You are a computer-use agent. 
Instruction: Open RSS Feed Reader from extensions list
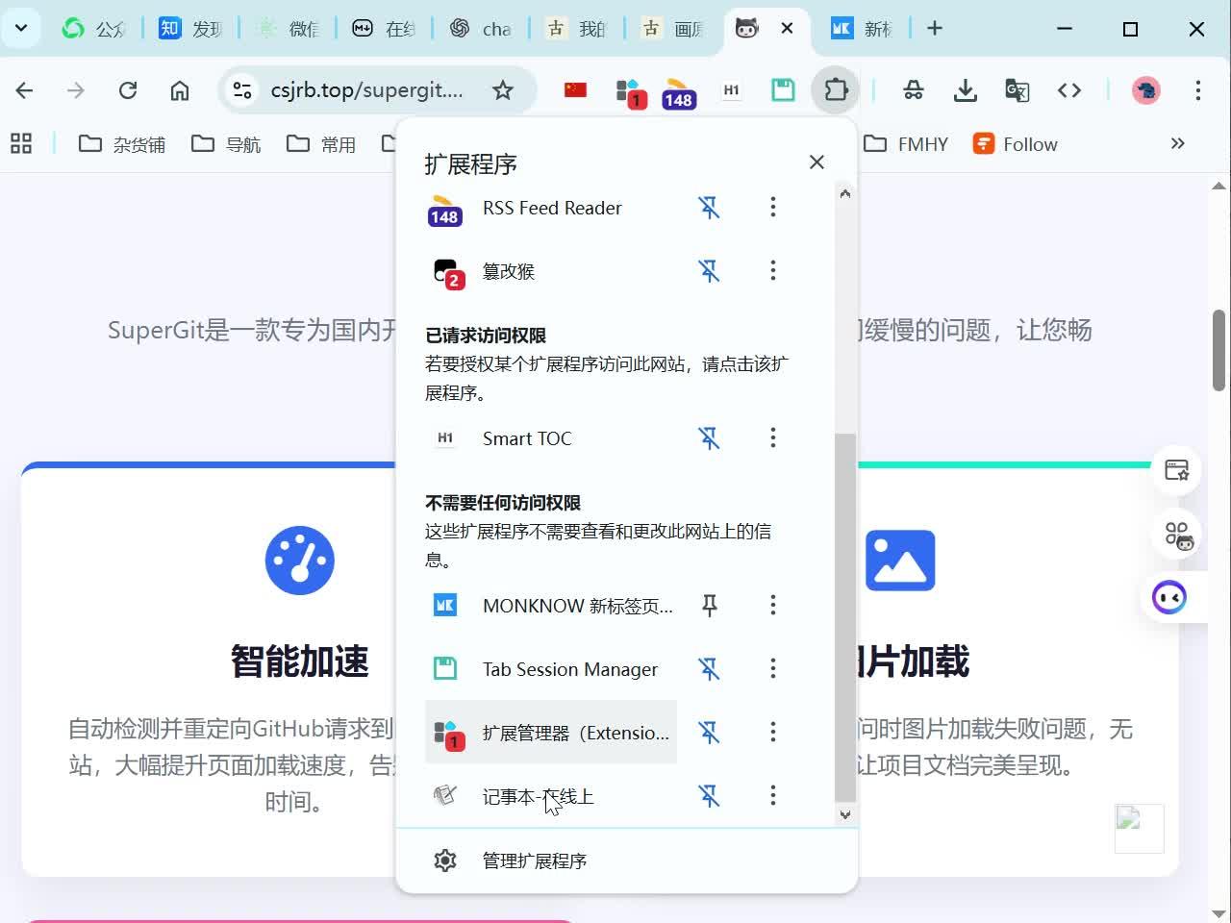coord(551,208)
